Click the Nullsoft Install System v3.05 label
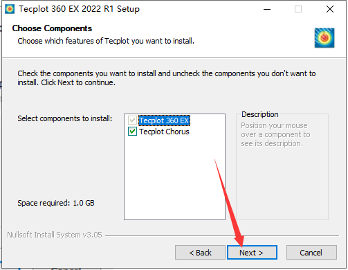The height and width of the screenshot is (270, 348). (x=55, y=235)
